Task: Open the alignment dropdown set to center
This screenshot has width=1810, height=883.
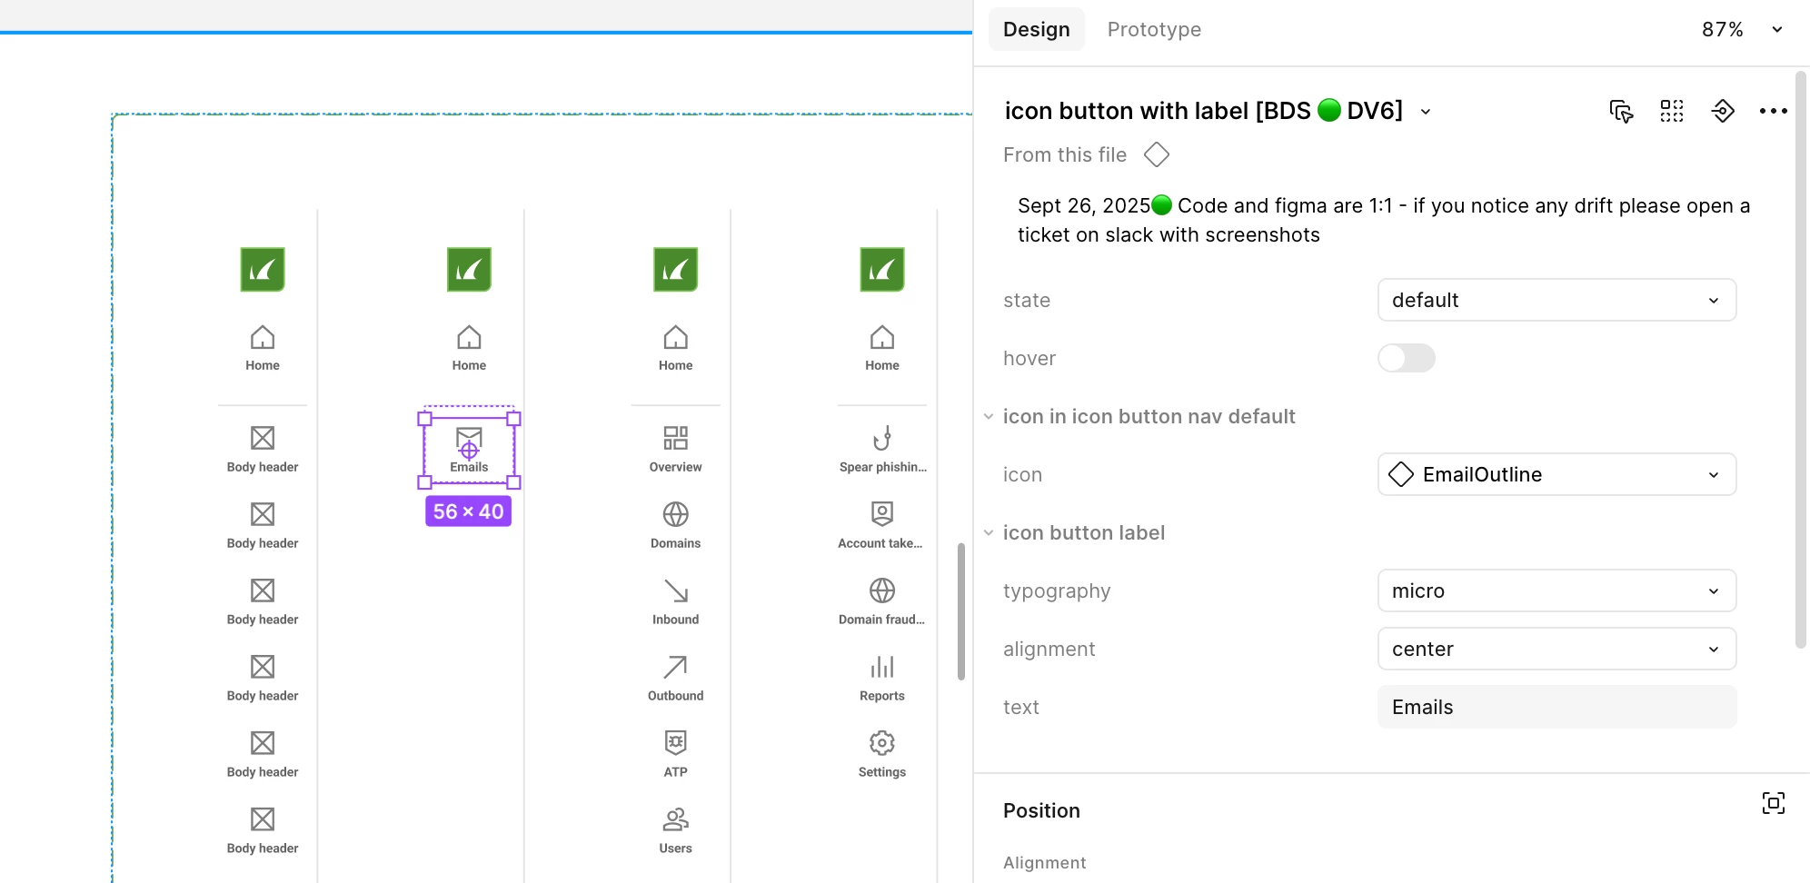Action: [1556, 649]
